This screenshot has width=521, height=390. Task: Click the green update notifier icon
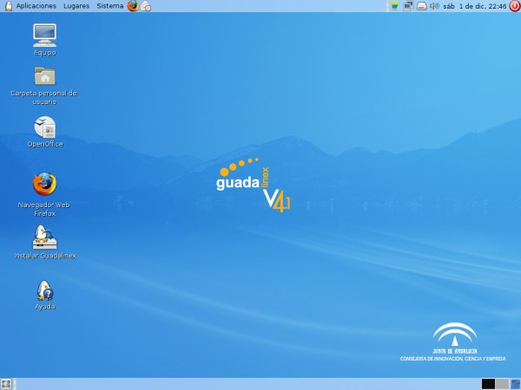(x=395, y=6)
